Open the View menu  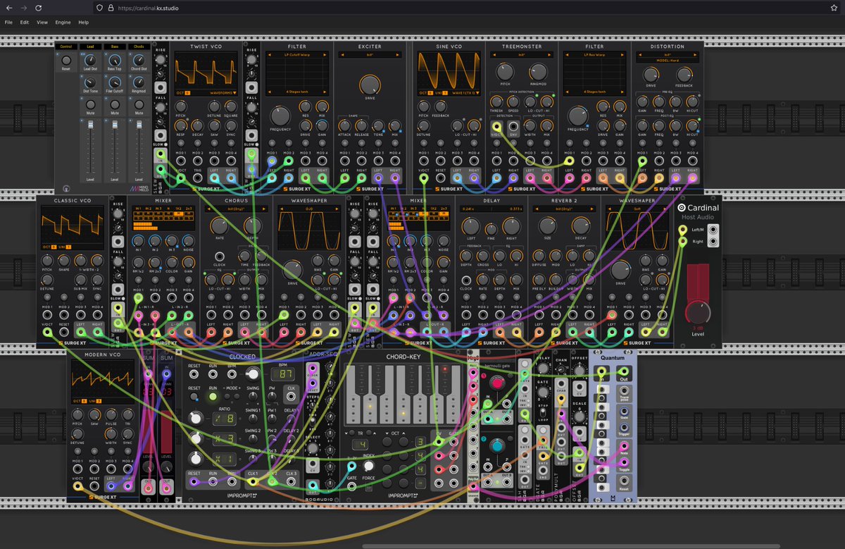point(42,22)
